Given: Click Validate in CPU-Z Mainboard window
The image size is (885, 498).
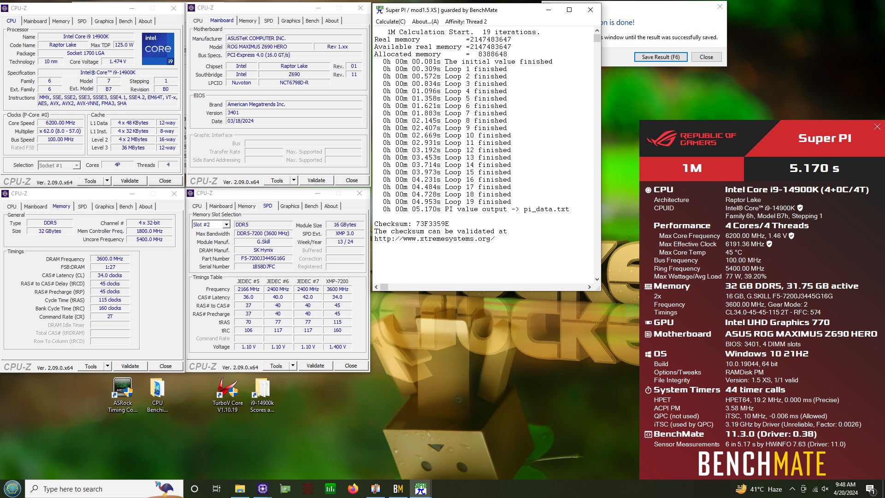Looking at the screenshot, I should coord(316,180).
